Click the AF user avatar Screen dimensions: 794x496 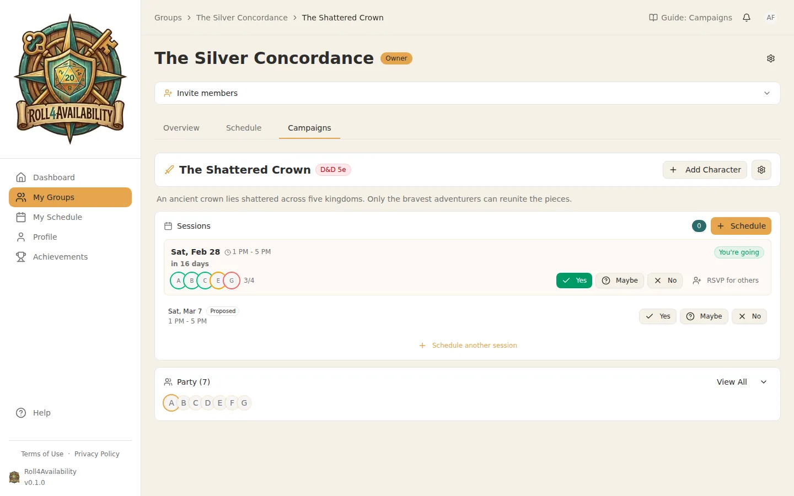[771, 18]
